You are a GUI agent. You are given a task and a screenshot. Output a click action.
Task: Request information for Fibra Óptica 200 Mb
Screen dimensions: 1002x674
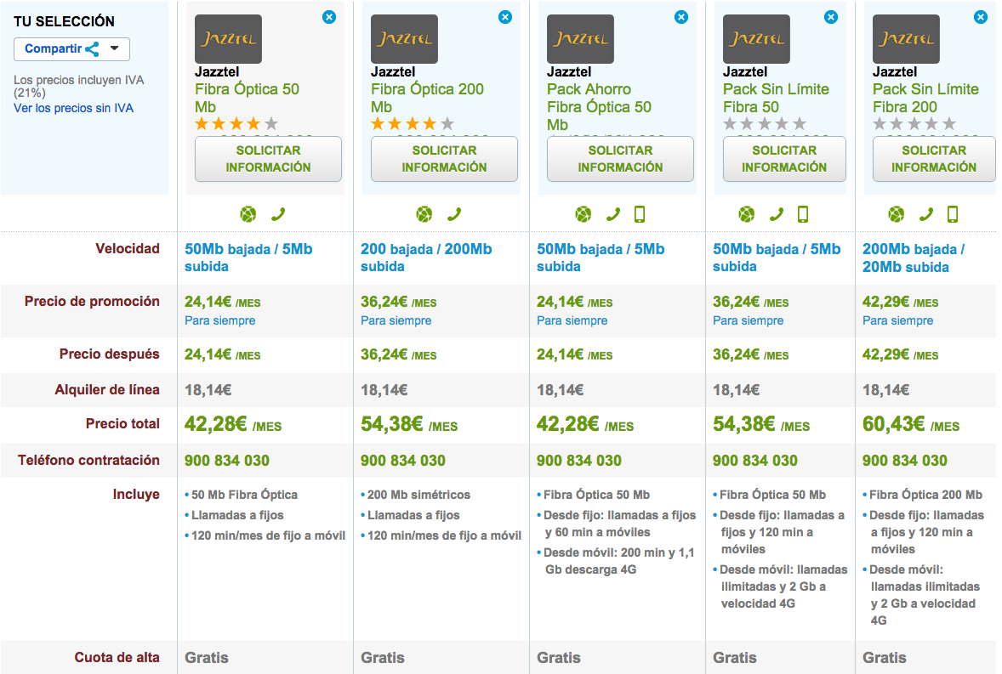pyautogui.click(x=444, y=159)
